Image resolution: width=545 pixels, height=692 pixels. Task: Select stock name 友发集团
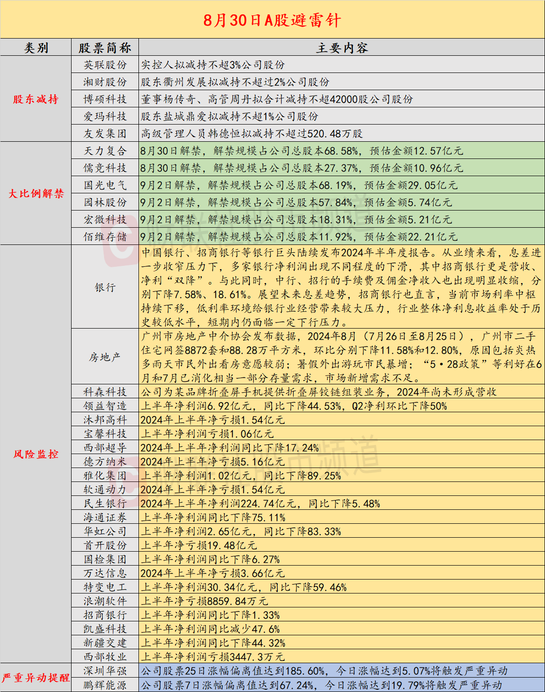[105, 133]
